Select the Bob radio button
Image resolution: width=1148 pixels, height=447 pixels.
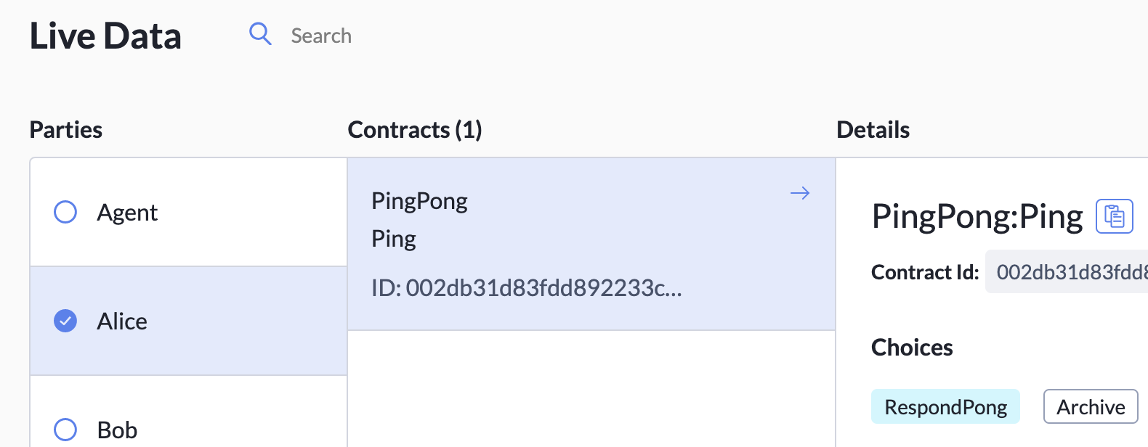[x=65, y=430]
